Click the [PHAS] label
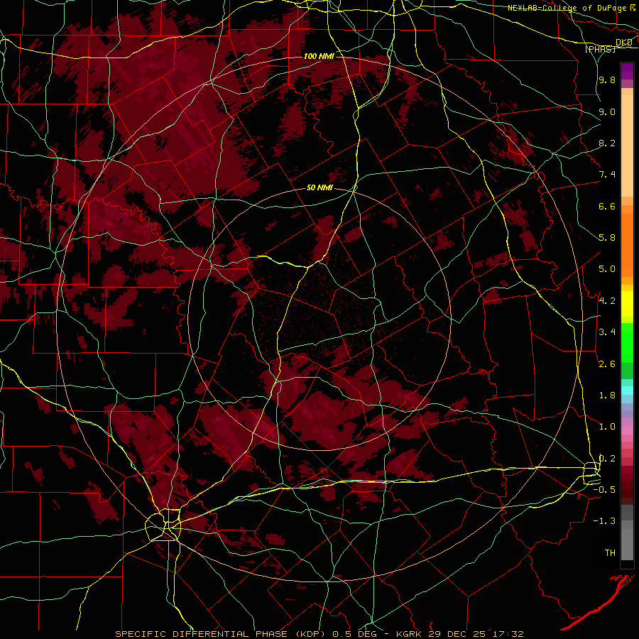 (x=600, y=49)
